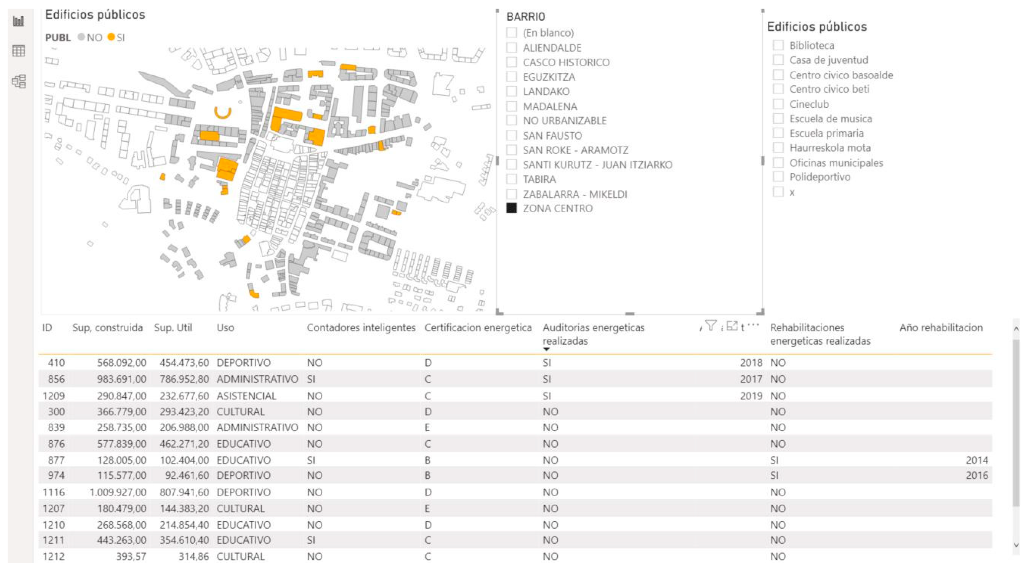Open More options ellipsis on table
Image resolution: width=1026 pixels, height=572 pixels.
tap(753, 325)
